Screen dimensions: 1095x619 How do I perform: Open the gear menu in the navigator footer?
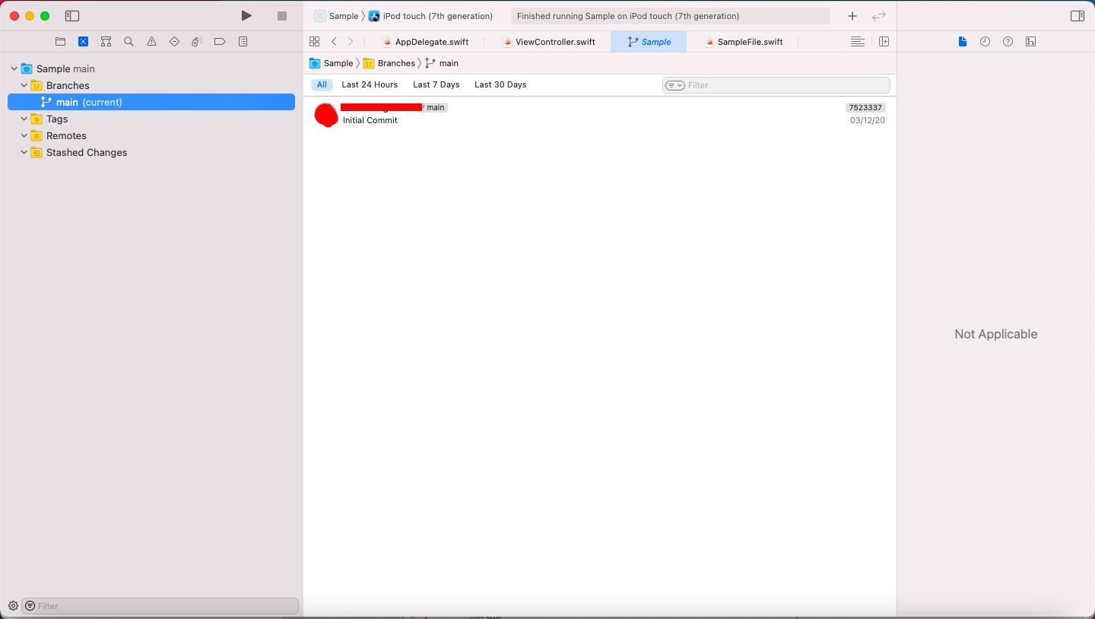[13, 606]
